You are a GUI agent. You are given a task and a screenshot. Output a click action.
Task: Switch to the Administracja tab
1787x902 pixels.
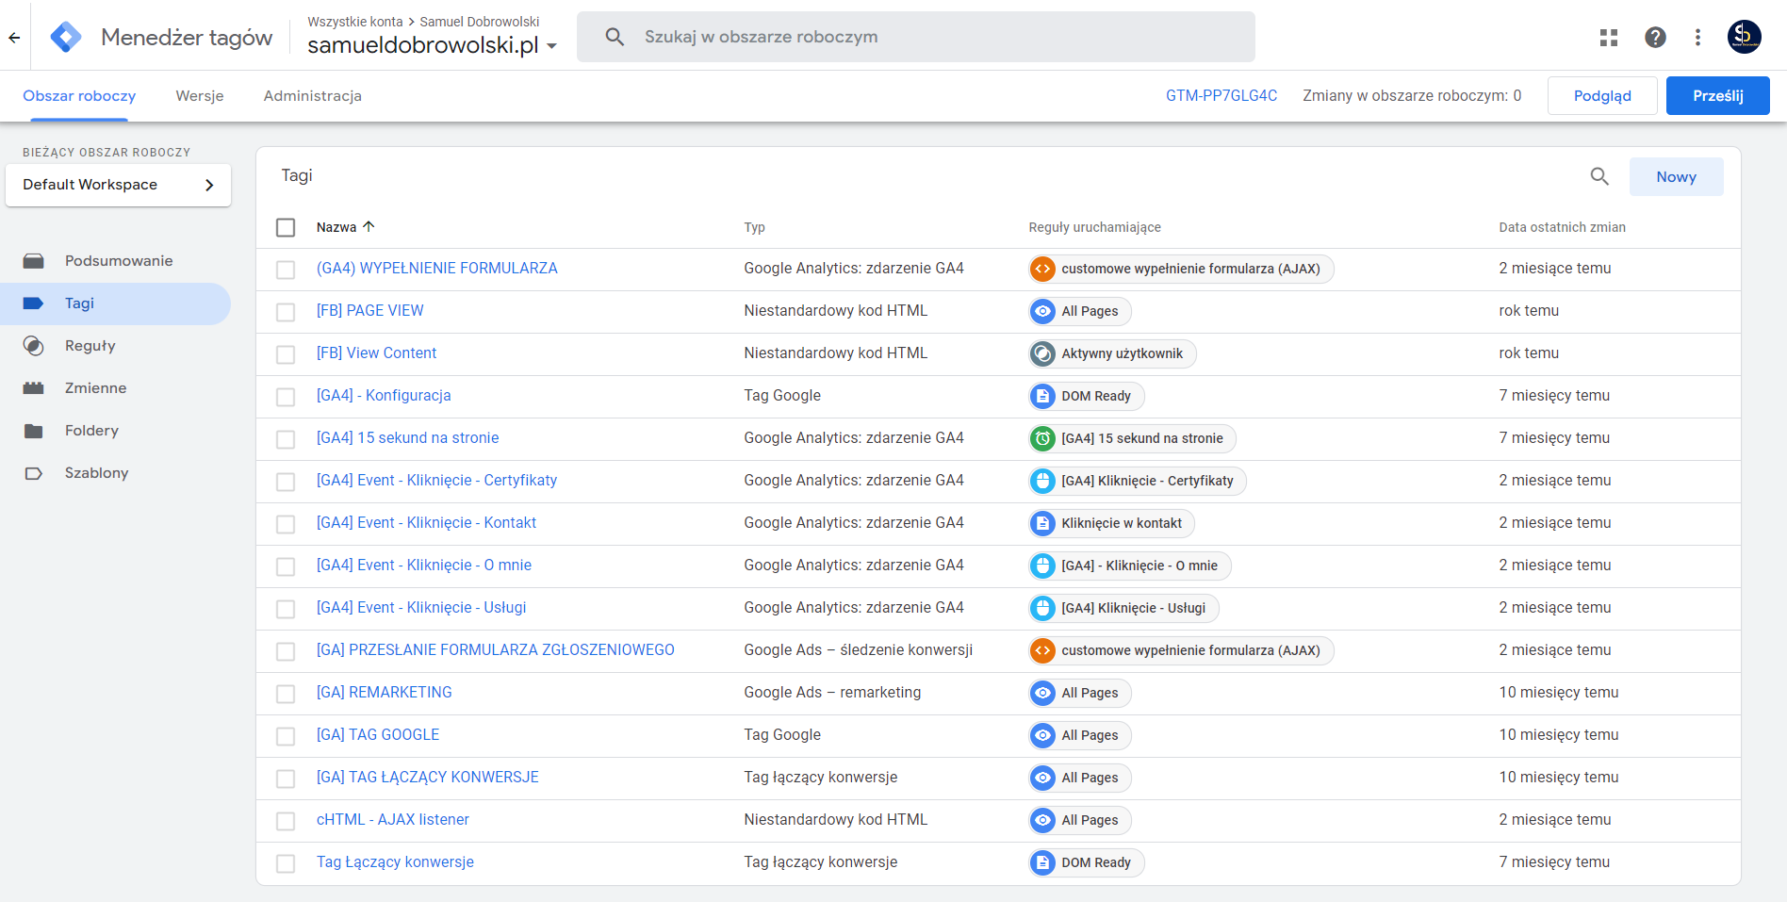[313, 96]
